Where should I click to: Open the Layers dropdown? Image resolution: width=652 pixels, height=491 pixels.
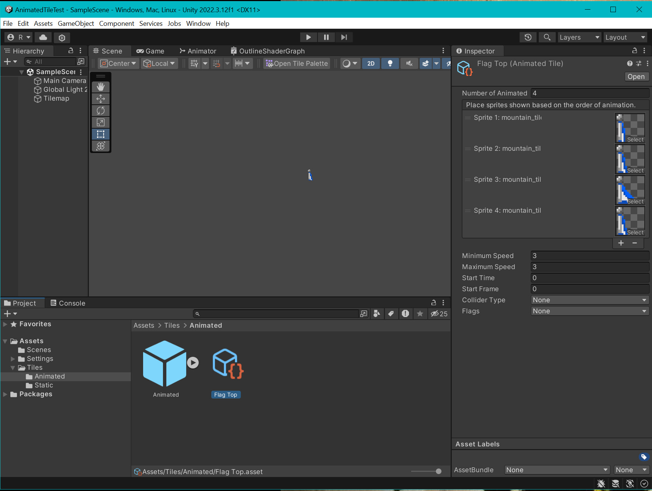pyautogui.click(x=579, y=37)
